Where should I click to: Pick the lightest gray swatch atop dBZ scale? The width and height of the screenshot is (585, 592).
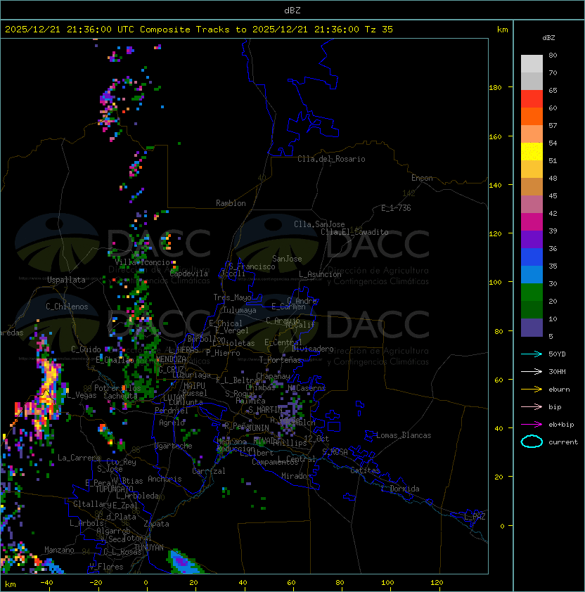click(532, 63)
